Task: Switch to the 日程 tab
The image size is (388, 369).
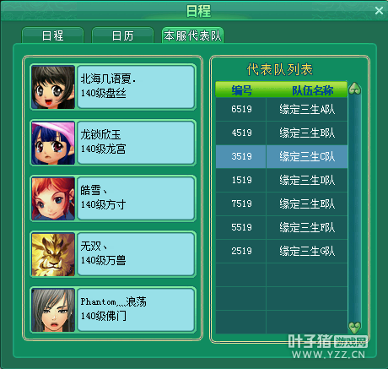Action: (x=53, y=35)
